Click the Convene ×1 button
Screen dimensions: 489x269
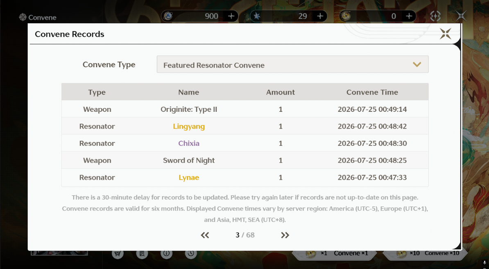coord(335,253)
